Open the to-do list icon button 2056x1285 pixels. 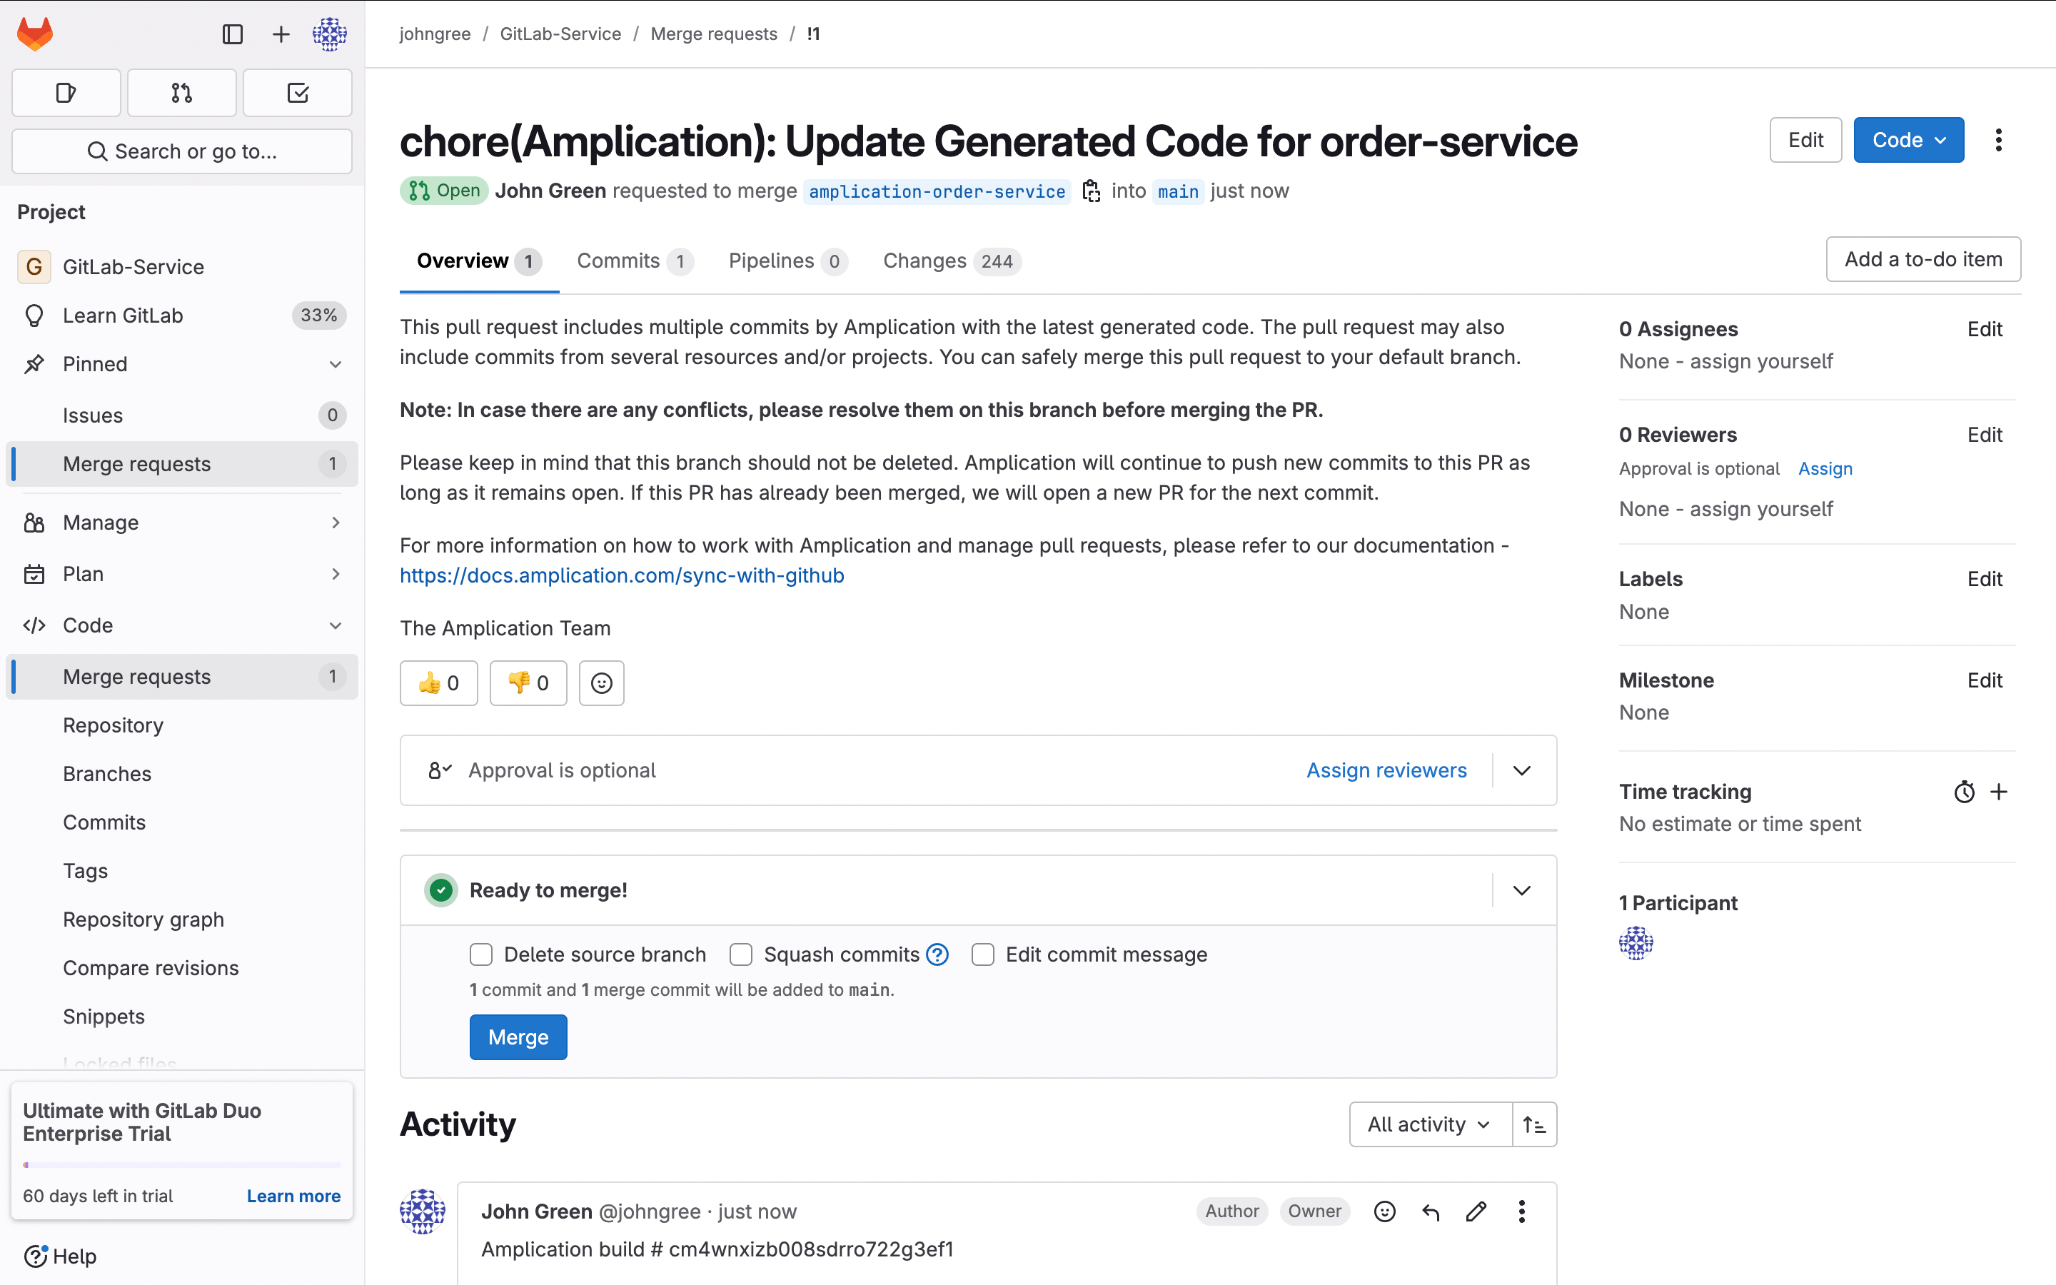pyautogui.click(x=298, y=93)
